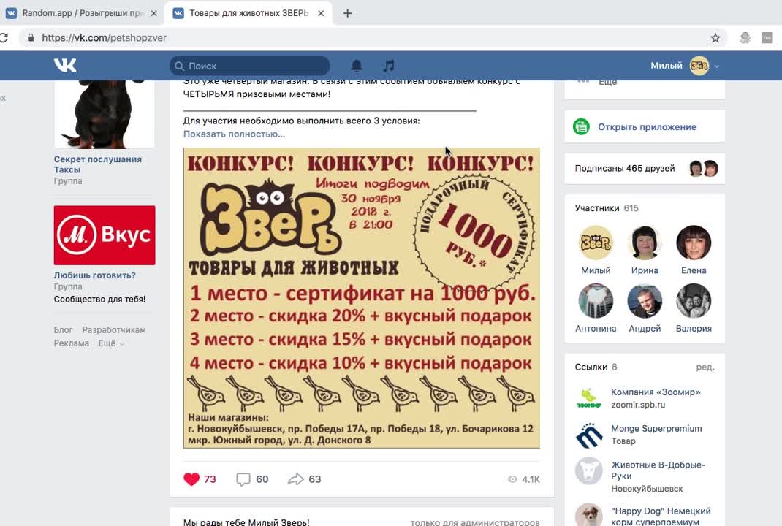Expand post with Показать полностью
782x526 pixels.
tap(234, 134)
